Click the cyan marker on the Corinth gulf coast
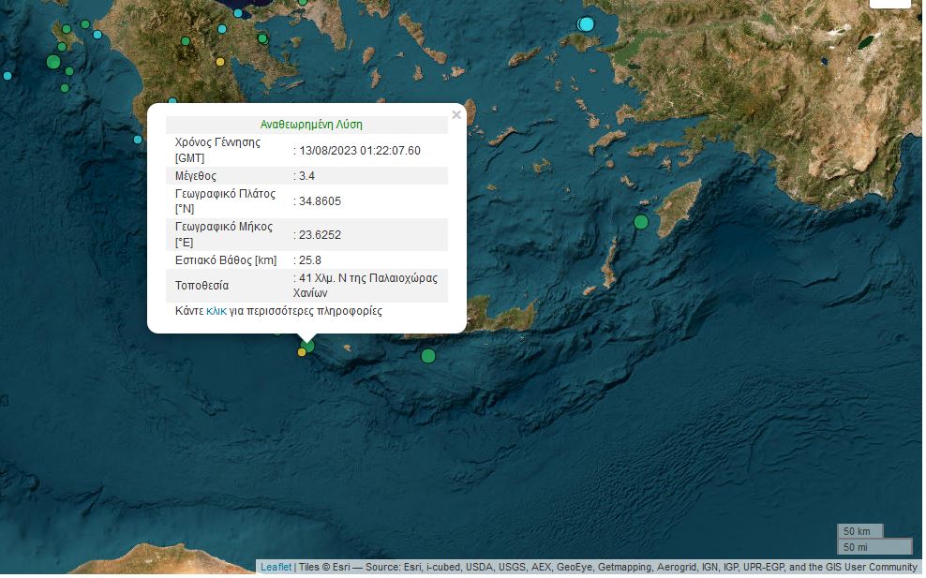This screenshot has height=578, width=926. tap(238, 14)
